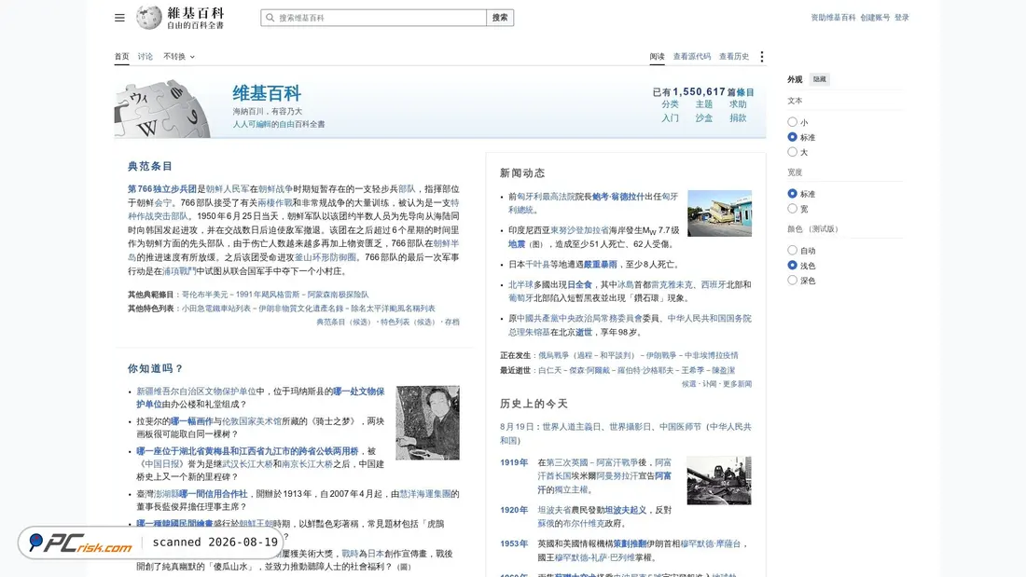Click the 1,550,617 article count link

pos(699,92)
